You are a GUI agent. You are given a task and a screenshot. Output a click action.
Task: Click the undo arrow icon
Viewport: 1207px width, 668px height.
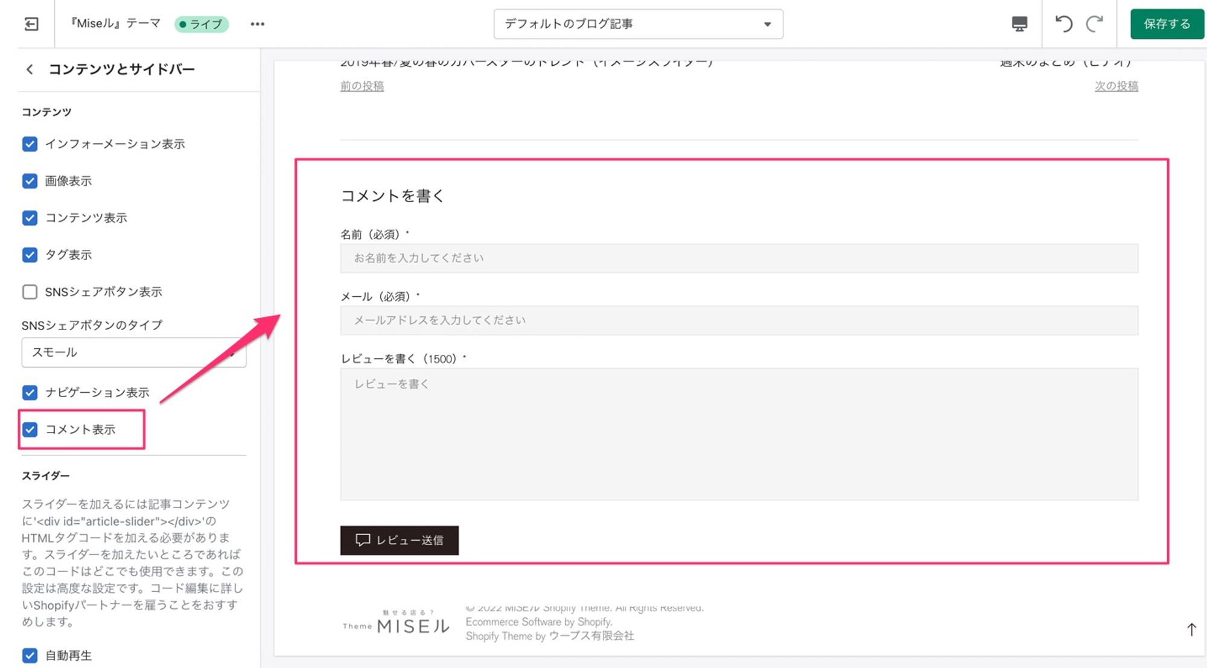(x=1064, y=24)
